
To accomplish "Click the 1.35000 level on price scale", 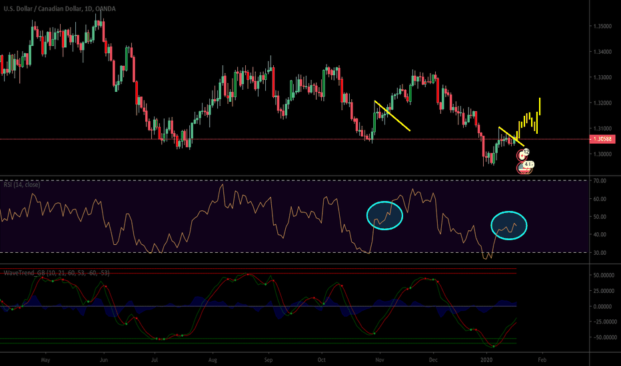I will tap(602, 26).
